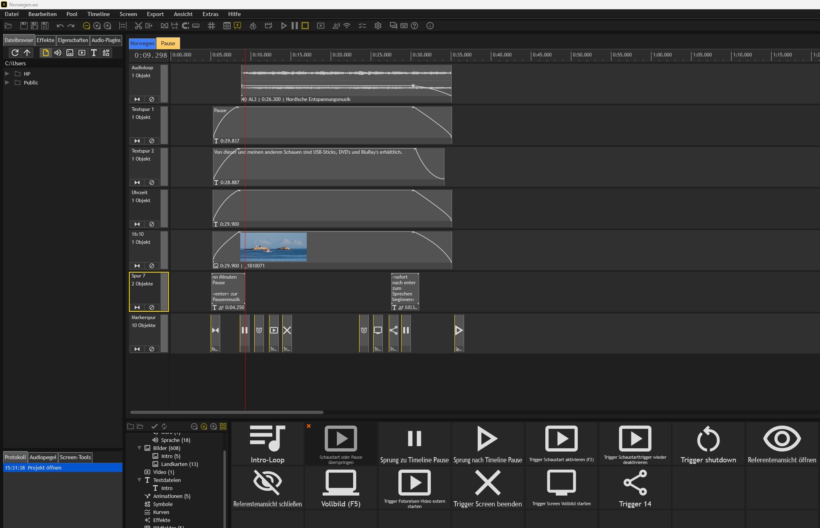Screen dimensions: 820x528
Task: Click the checklist icon in the toolbar
Action: [362, 26]
